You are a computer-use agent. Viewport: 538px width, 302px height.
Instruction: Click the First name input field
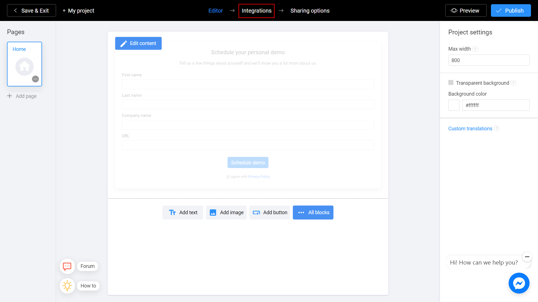point(248,84)
